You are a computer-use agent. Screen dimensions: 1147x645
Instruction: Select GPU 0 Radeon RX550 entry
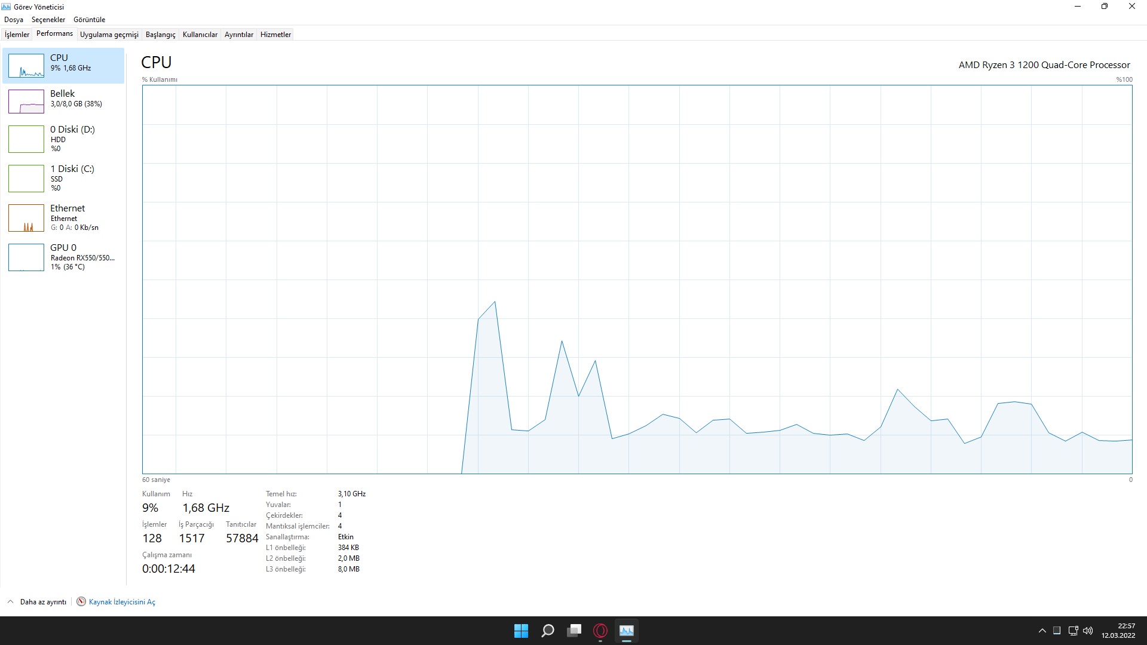point(63,257)
